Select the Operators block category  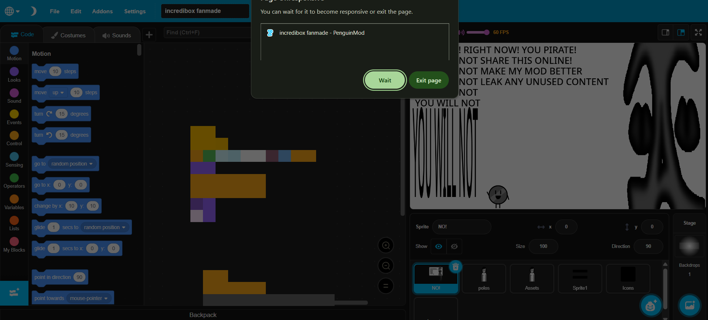point(14,181)
